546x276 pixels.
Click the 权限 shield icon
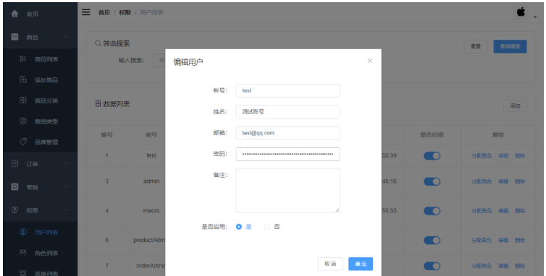point(14,210)
